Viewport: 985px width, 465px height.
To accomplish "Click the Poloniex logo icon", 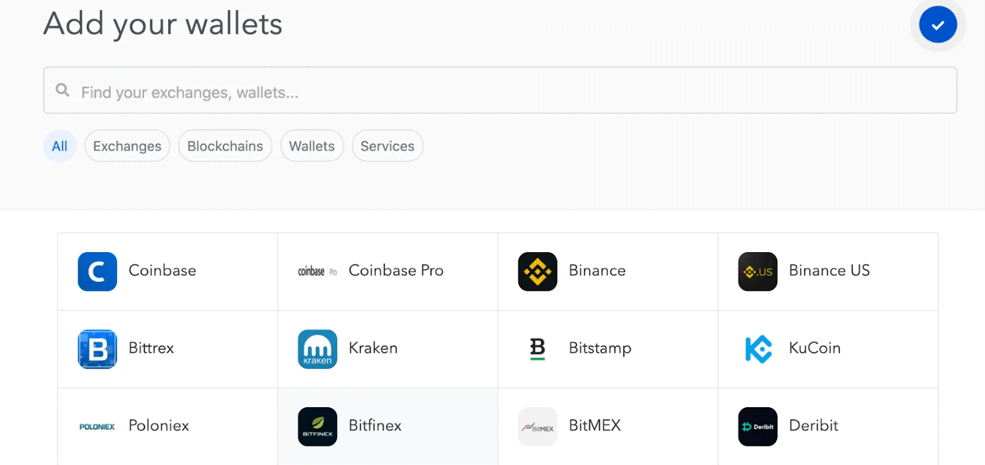I will point(97,426).
